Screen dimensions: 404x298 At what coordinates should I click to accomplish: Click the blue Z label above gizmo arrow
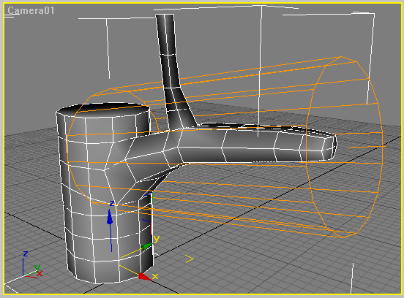tap(111, 203)
